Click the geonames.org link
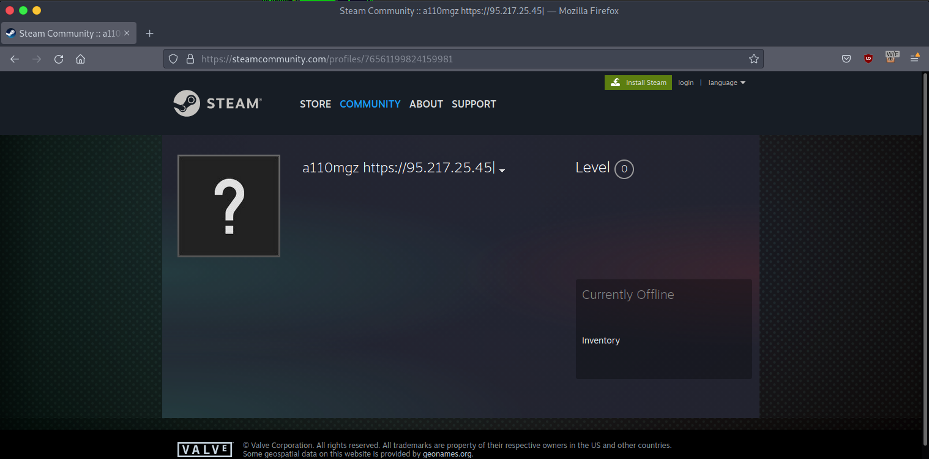The height and width of the screenshot is (459, 929). pos(447,454)
